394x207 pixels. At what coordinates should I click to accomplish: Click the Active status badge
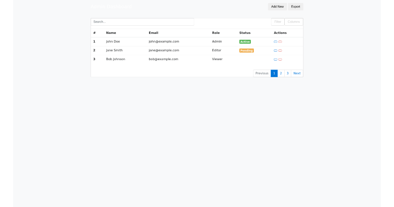tap(245, 42)
